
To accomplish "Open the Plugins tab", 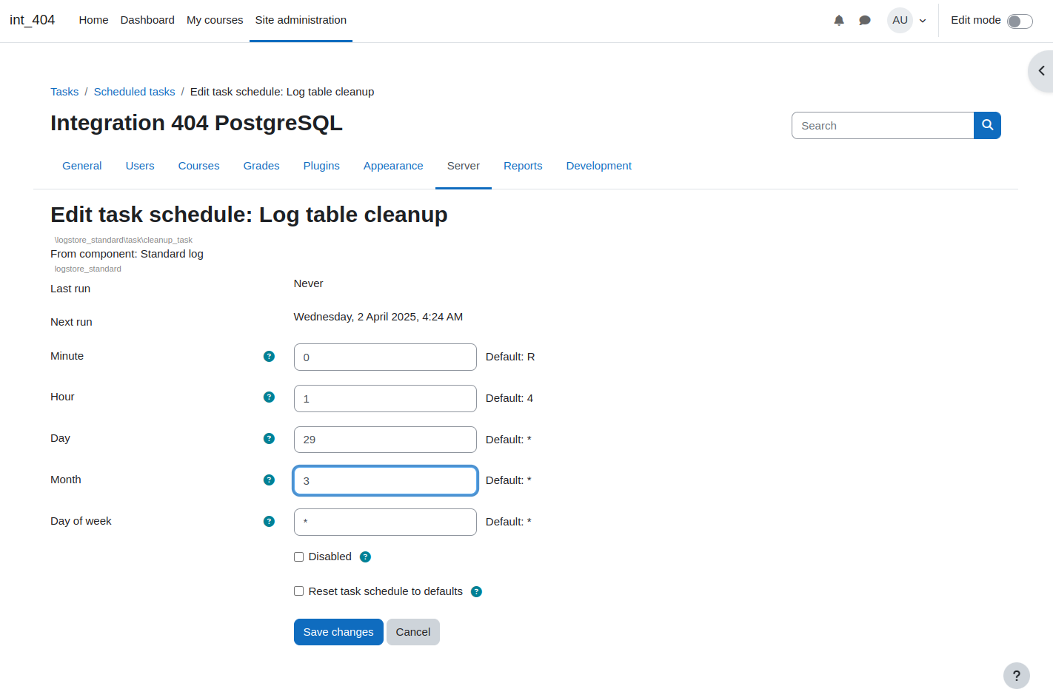I will coord(321,166).
